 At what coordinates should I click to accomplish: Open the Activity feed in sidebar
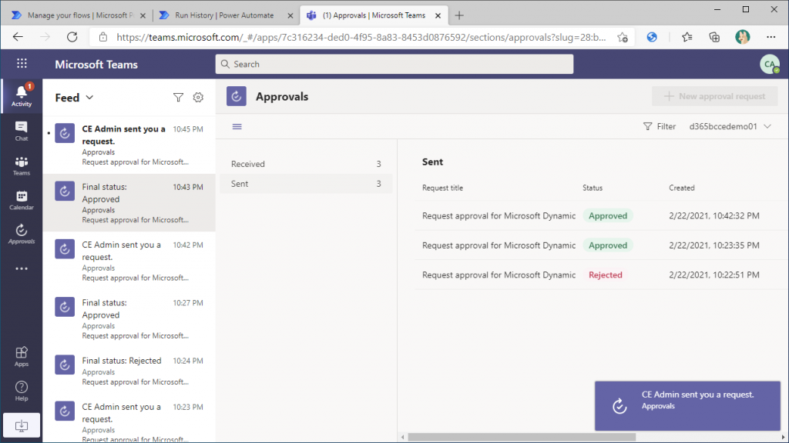coord(21,96)
